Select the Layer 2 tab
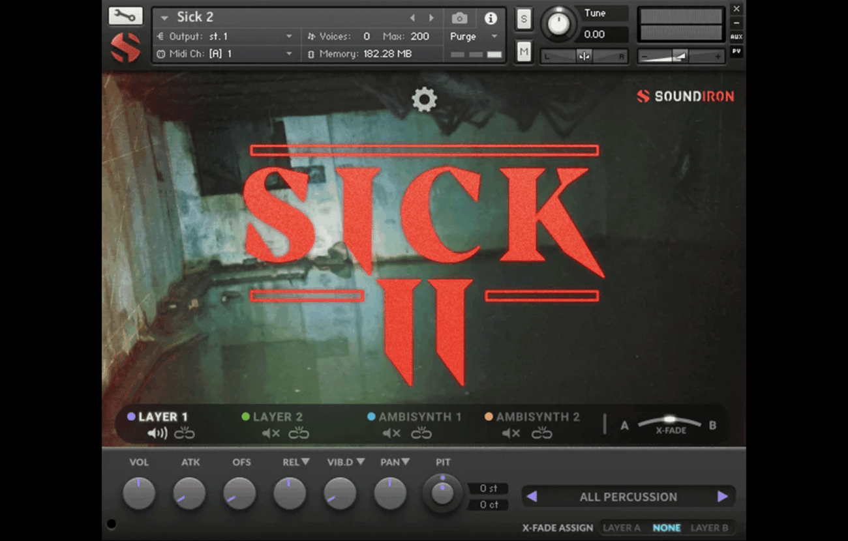Viewport: 848px width, 541px height. [x=278, y=417]
